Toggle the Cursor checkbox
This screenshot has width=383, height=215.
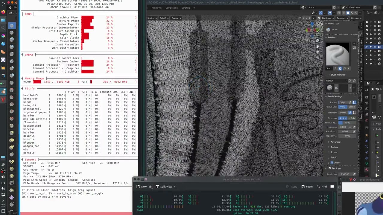[332, 163]
